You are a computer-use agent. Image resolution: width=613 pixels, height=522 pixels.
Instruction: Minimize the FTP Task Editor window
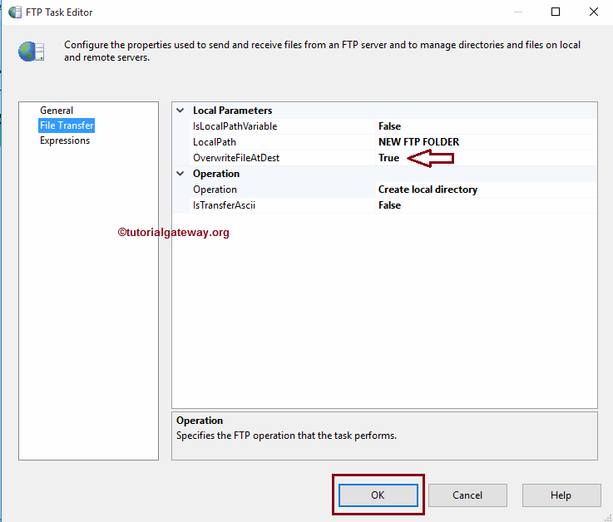coord(518,12)
